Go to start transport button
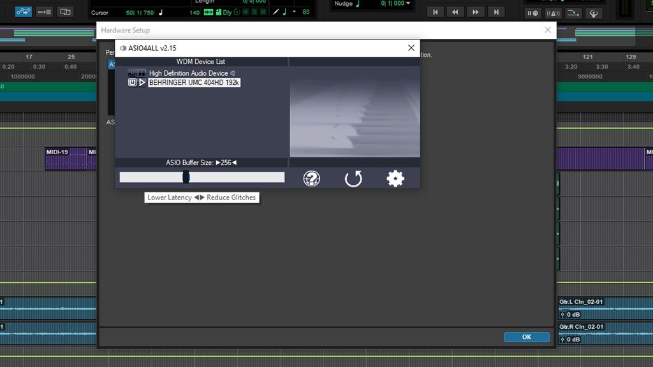Screen dimensions: 653x367 [x=435, y=12]
